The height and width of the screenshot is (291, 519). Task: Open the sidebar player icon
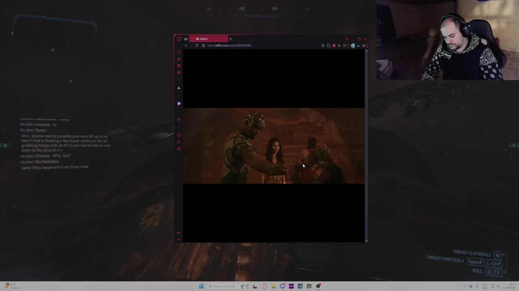pos(179,119)
